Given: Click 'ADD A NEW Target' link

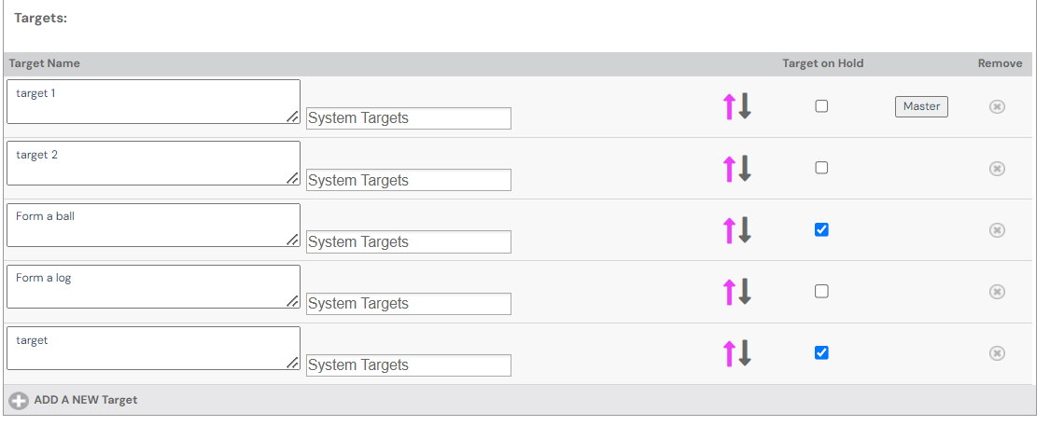Looking at the screenshot, I should pos(85,400).
